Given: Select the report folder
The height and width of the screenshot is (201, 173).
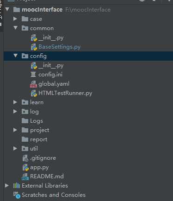Looking at the screenshot, I should 35,139.
